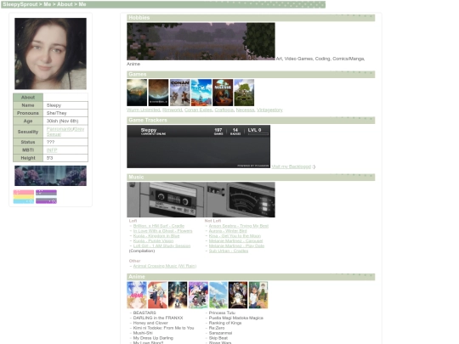The height and width of the screenshot is (344, 459).
Task: Open the Rimworld game cover image
Action: (x=158, y=93)
